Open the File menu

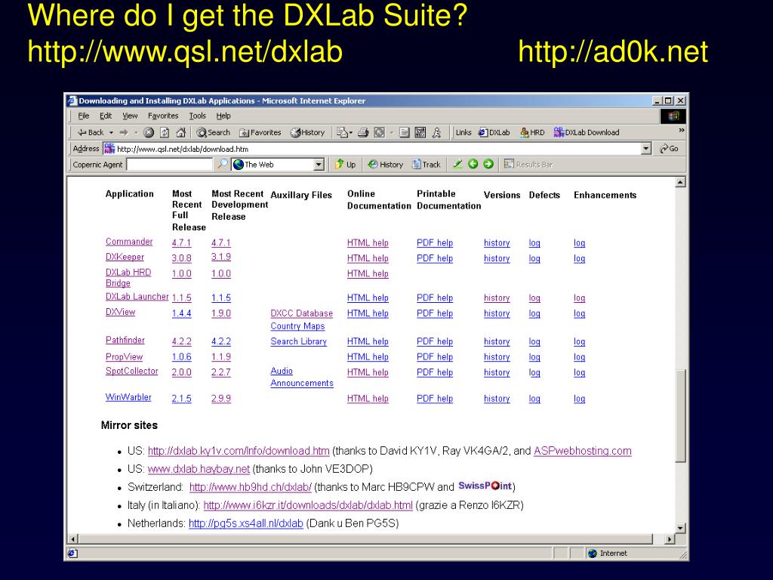click(83, 116)
